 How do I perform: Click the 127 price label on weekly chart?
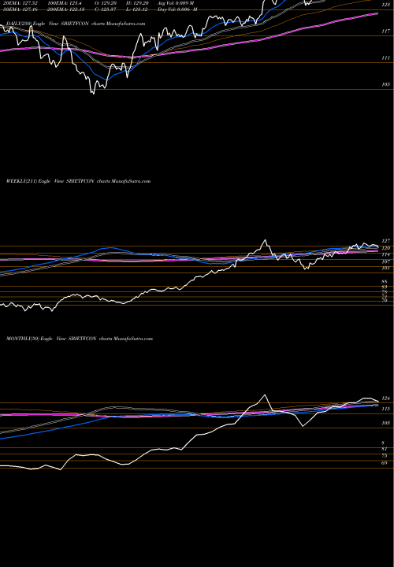[385, 241]
